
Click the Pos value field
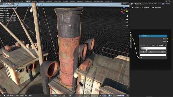157,52
